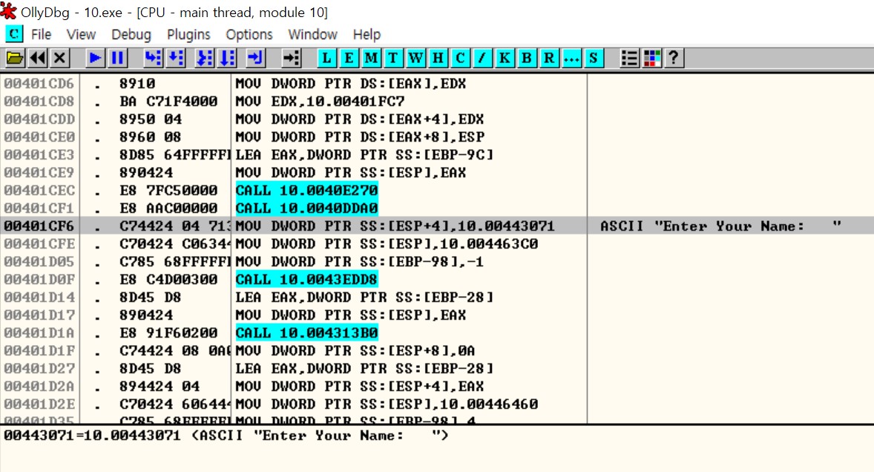Click the C system menu icon

click(x=14, y=35)
